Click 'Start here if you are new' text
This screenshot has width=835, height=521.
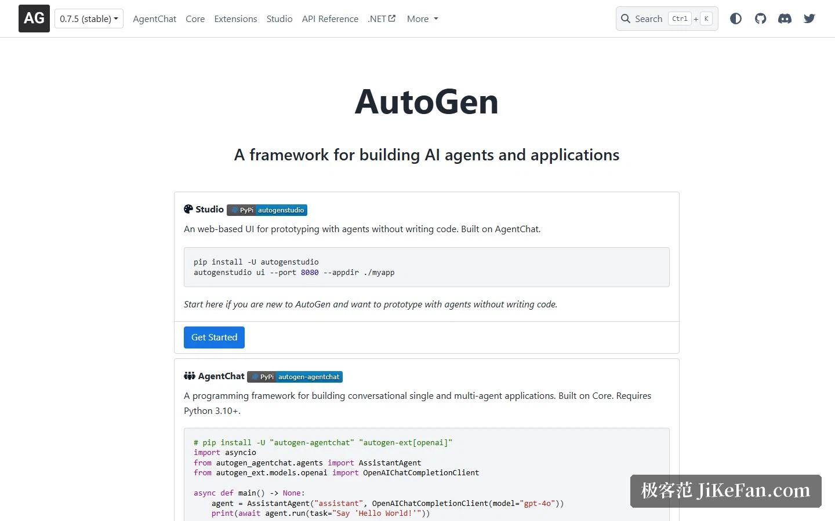click(x=371, y=304)
